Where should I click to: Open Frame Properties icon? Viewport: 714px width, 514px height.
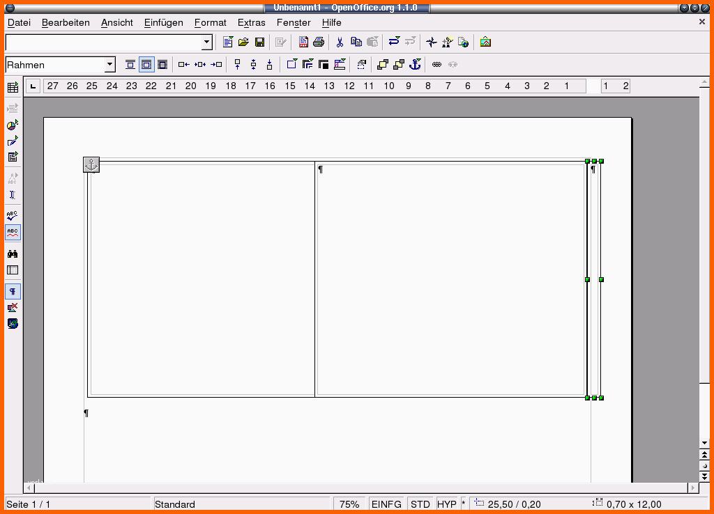pos(362,65)
